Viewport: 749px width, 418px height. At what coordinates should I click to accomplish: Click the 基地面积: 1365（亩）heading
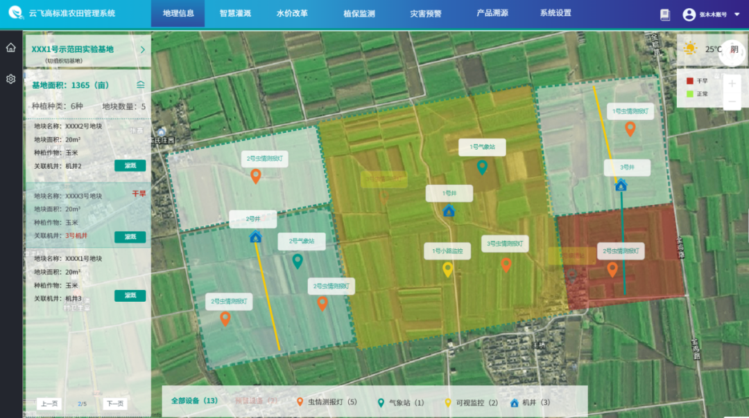pos(70,85)
